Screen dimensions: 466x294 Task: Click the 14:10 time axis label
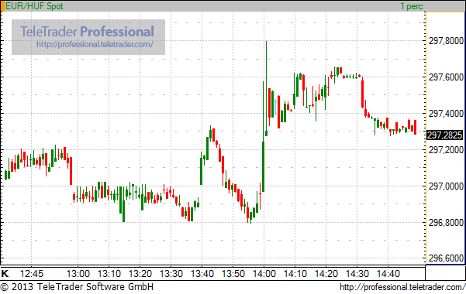(x=295, y=274)
